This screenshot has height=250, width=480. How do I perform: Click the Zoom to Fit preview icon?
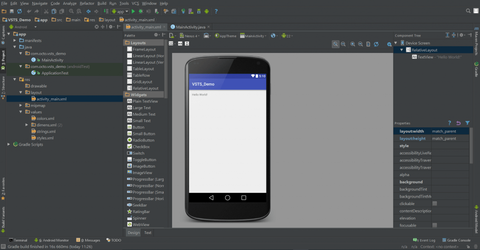tap(336, 44)
